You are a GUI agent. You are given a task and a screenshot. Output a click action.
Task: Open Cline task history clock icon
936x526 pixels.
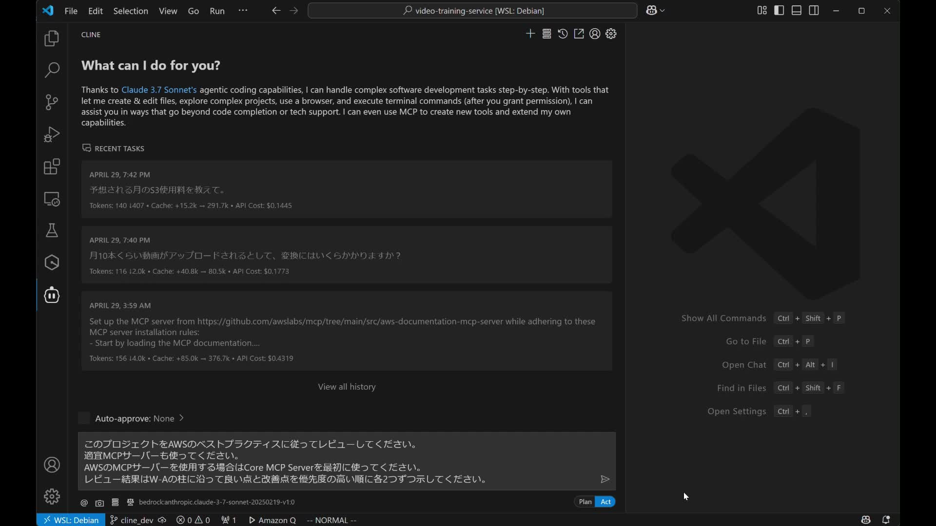(x=563, y=34)
